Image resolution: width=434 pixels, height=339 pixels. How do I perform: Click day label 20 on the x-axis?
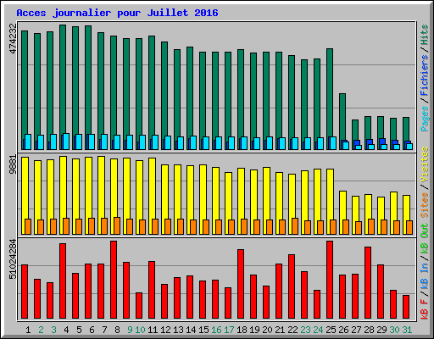267,330
